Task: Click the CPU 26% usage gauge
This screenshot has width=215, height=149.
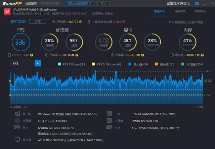Action: (50, 42)
